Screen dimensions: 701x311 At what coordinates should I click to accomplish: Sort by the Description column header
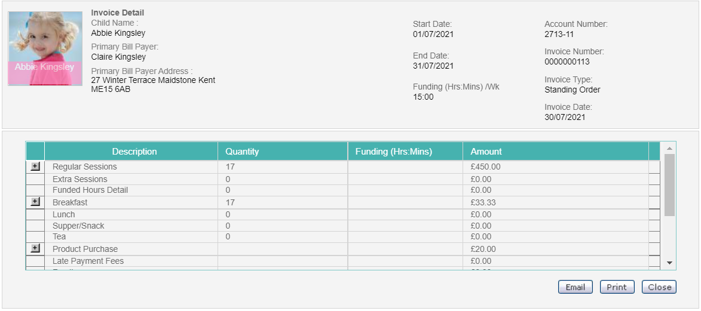[134, 152]
